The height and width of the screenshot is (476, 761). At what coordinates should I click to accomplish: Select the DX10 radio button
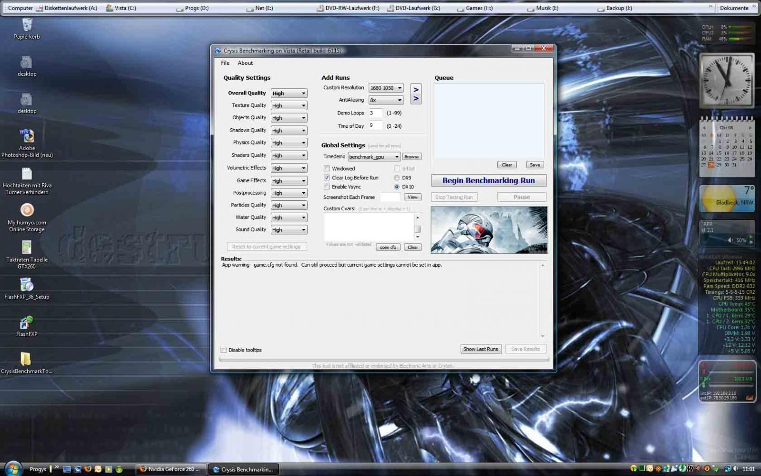397,186
